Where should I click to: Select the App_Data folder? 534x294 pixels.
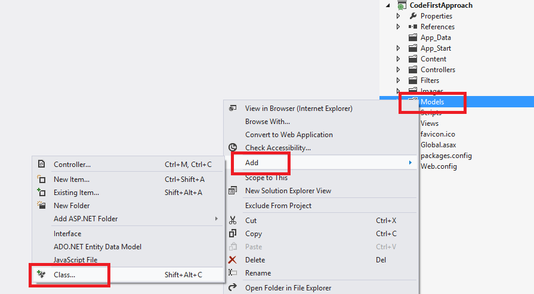tap(436, 38)
